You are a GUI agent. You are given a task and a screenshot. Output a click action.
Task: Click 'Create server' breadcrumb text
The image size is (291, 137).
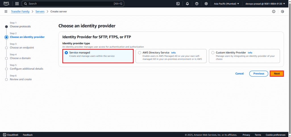pyautogui.click(x=59, y=11)
